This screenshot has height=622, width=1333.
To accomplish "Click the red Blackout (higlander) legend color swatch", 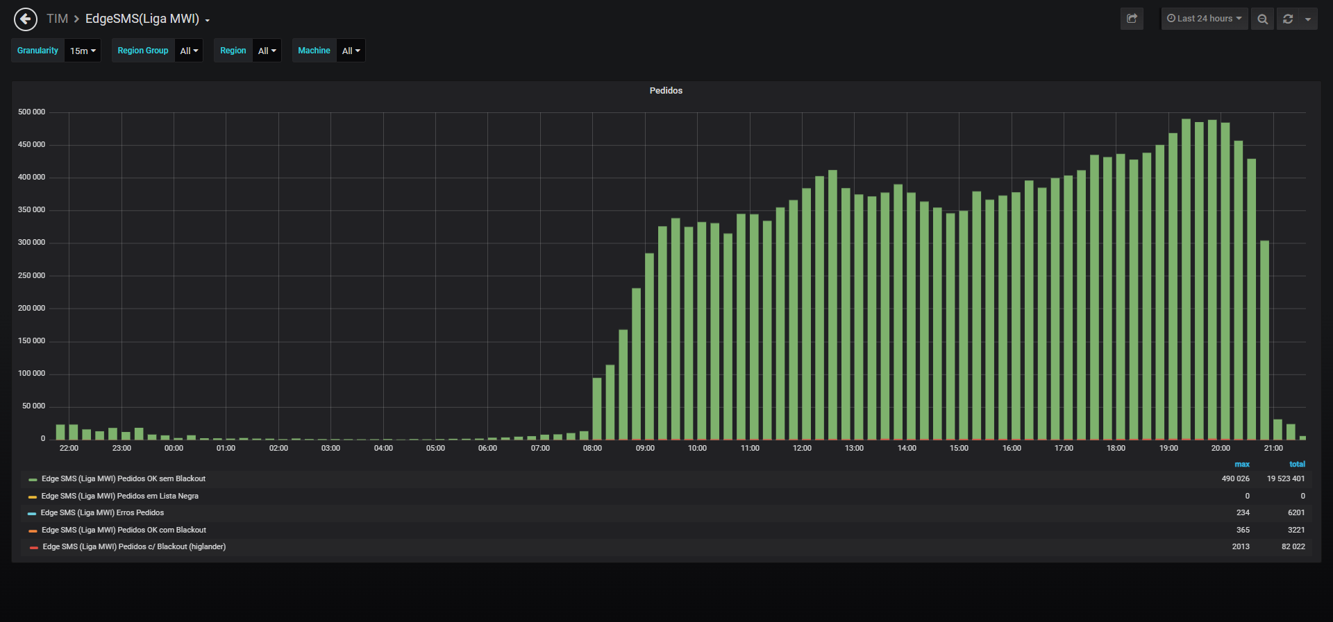I will tap(34, 547).
